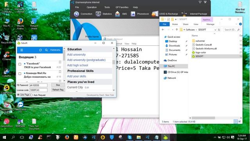Open the Help menu in Grameenphone Internet

136,7
